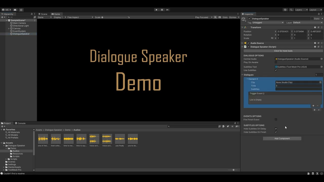The image size is (324, 182).
Task: Open the Subtitles Text object picker
Action: tap(321, 67)
